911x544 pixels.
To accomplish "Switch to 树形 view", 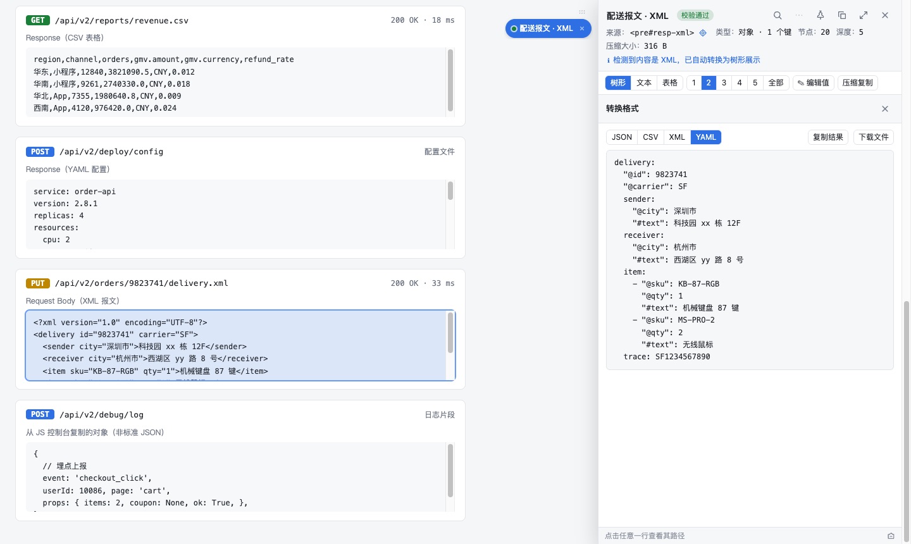I will pos(618,83).
